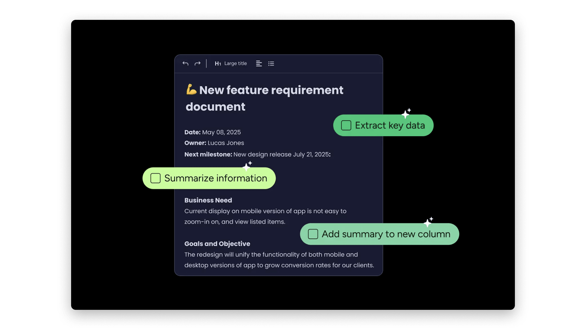The image size is (586, 330).
Task: Click the redo arrow icon
Action: click(197, 63)
